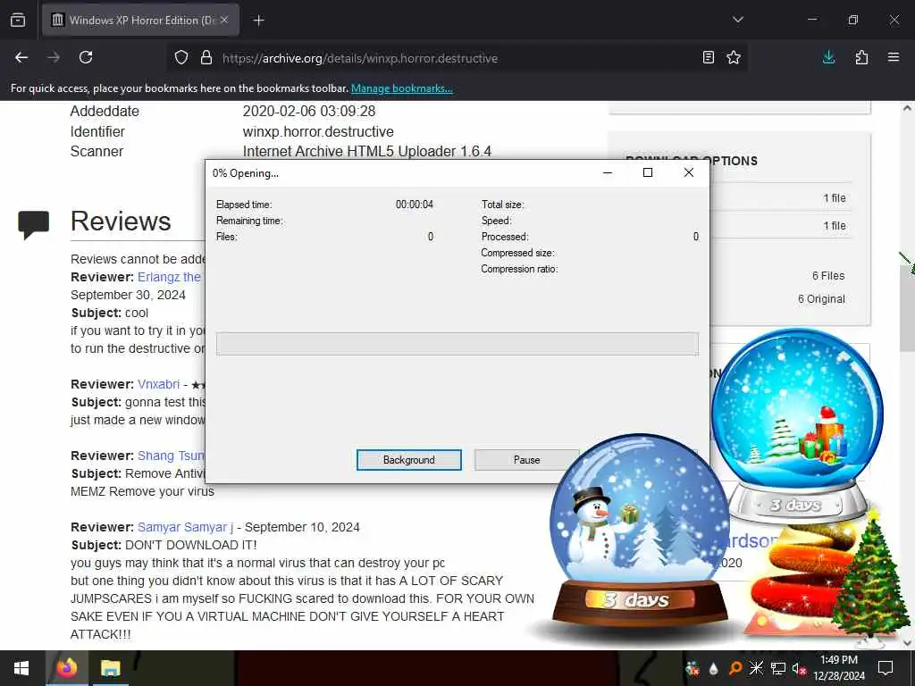Go back with the browser back arrow
Screen dimensions: 915x686
(21, 57)
